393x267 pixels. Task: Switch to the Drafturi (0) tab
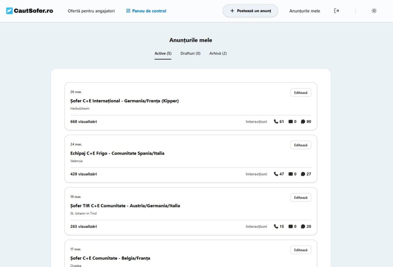click(190, 53)
